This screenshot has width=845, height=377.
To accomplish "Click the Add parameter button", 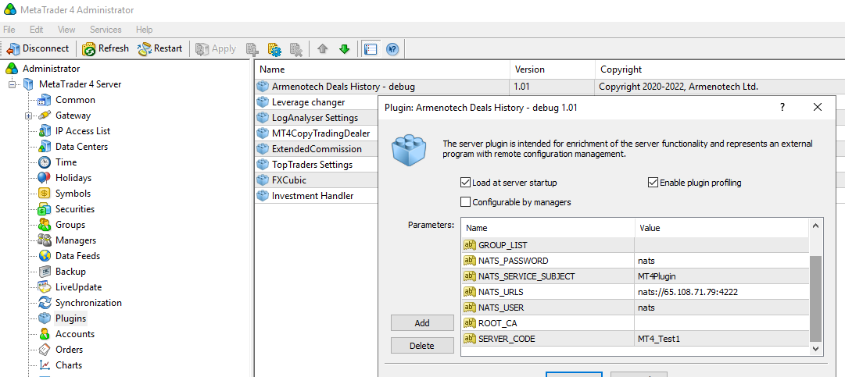I will [x=422, y=323].
